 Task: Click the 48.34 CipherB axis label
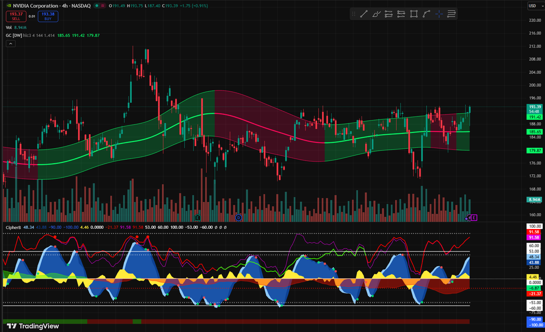coord(534,257)
